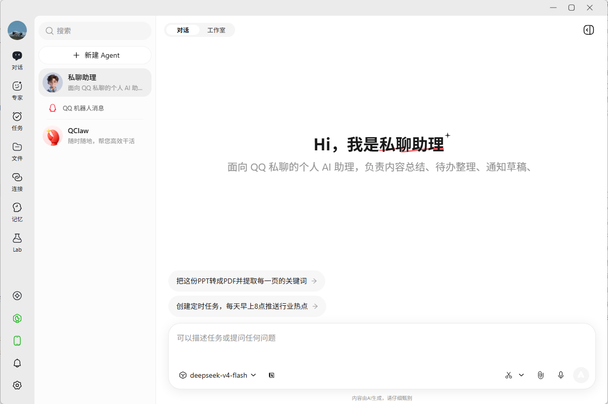
Task: Click the QClaw red claw avatar
Action: pyautogui.click(x=53, y=136)
